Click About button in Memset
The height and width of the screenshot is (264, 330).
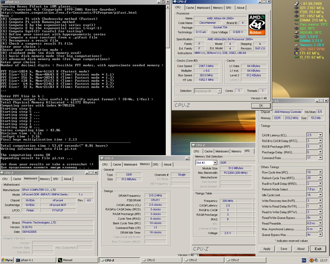click(x=301, y=249)
